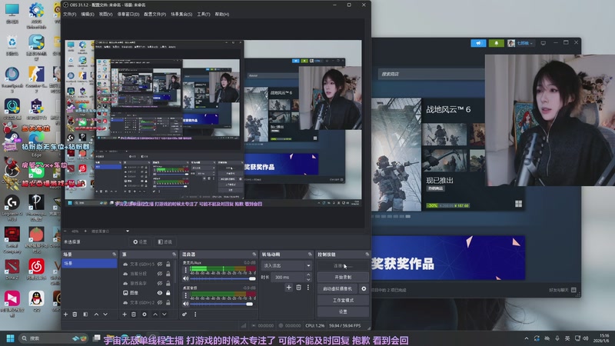Open NetEase Cloud Music desktop icon

[x=36, y=270]
